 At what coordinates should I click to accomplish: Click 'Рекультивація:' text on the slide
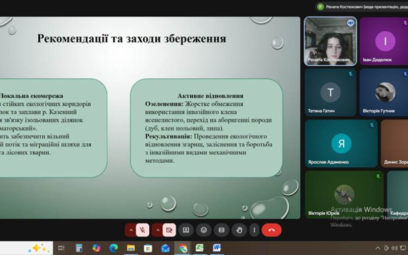click(x=169, y=136)
